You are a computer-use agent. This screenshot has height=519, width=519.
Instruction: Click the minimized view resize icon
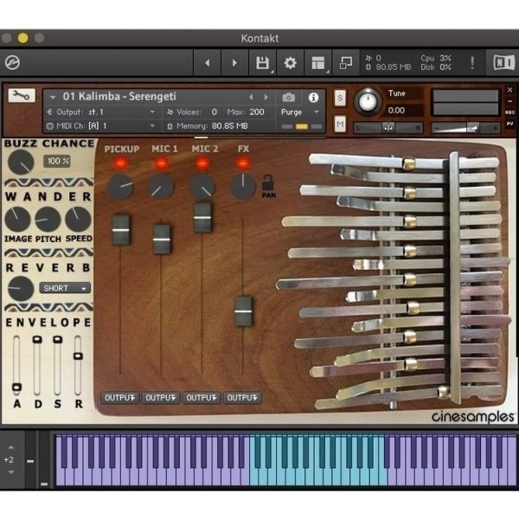coord(345,63)
